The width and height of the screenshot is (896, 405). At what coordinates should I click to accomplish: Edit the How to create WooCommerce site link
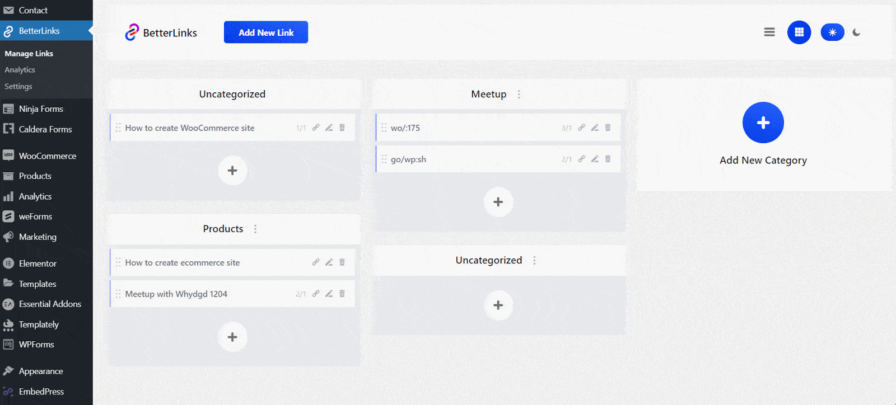coord(329,128)
